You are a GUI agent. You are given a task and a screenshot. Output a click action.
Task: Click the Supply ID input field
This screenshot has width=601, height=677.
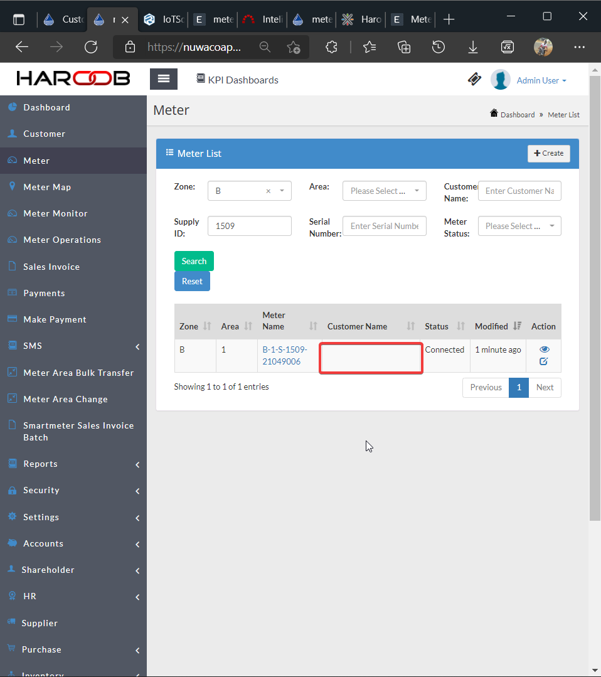(250, 226)
